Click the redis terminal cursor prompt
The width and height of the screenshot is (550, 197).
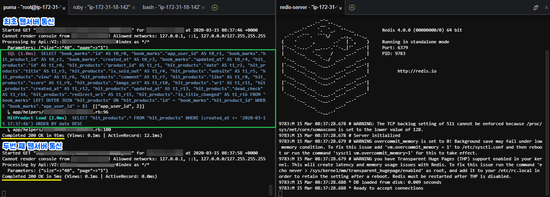tap(280, 193)
